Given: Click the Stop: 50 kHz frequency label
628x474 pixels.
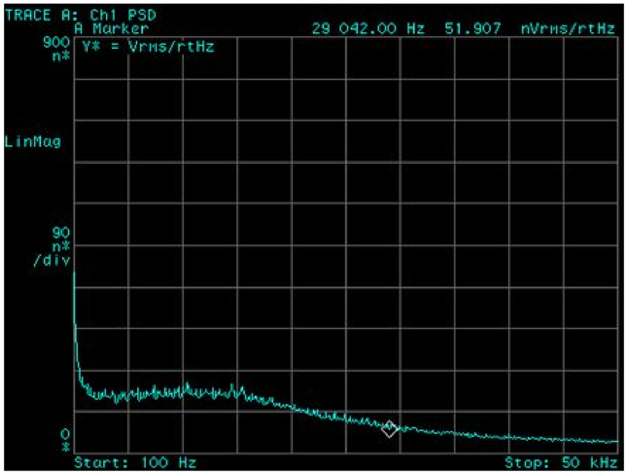Looking at the screenshot, I should [x=560, y=463].
